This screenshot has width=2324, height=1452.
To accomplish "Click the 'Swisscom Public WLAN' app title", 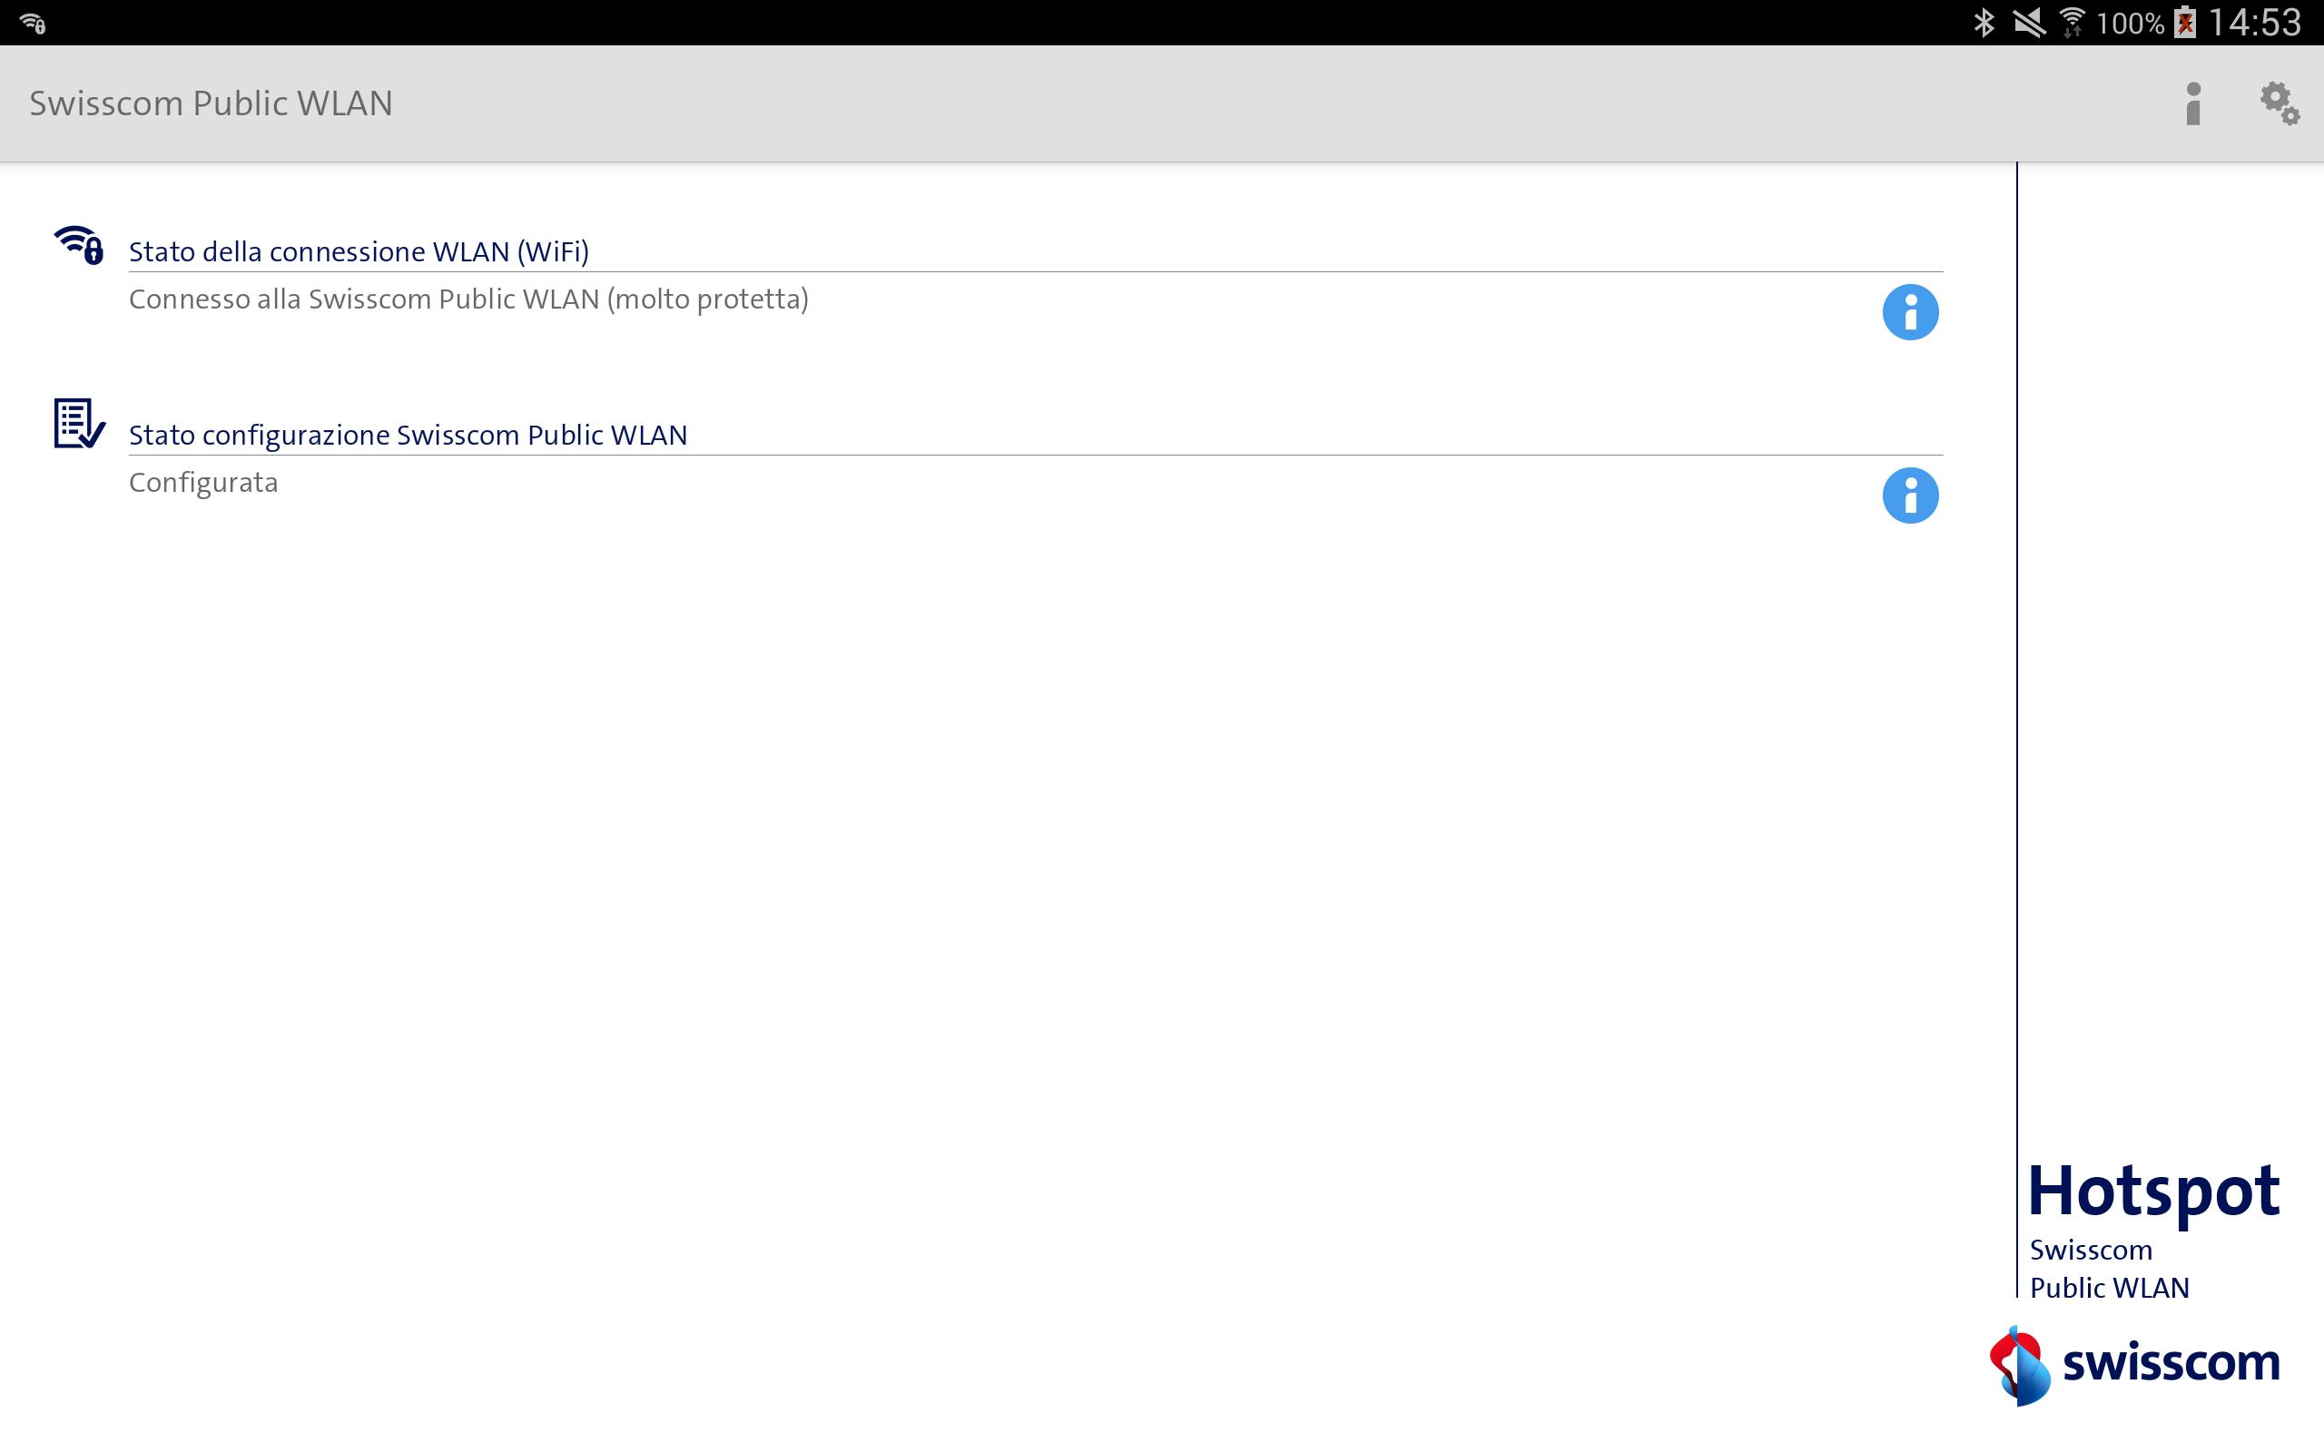I will tap(212, 103).
